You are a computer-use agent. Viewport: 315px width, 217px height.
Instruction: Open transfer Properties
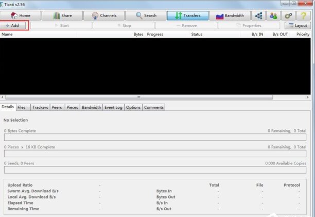point(249,26)
